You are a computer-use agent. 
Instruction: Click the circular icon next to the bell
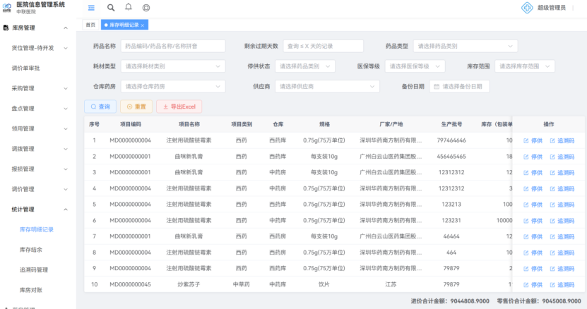tap(146, 8)
